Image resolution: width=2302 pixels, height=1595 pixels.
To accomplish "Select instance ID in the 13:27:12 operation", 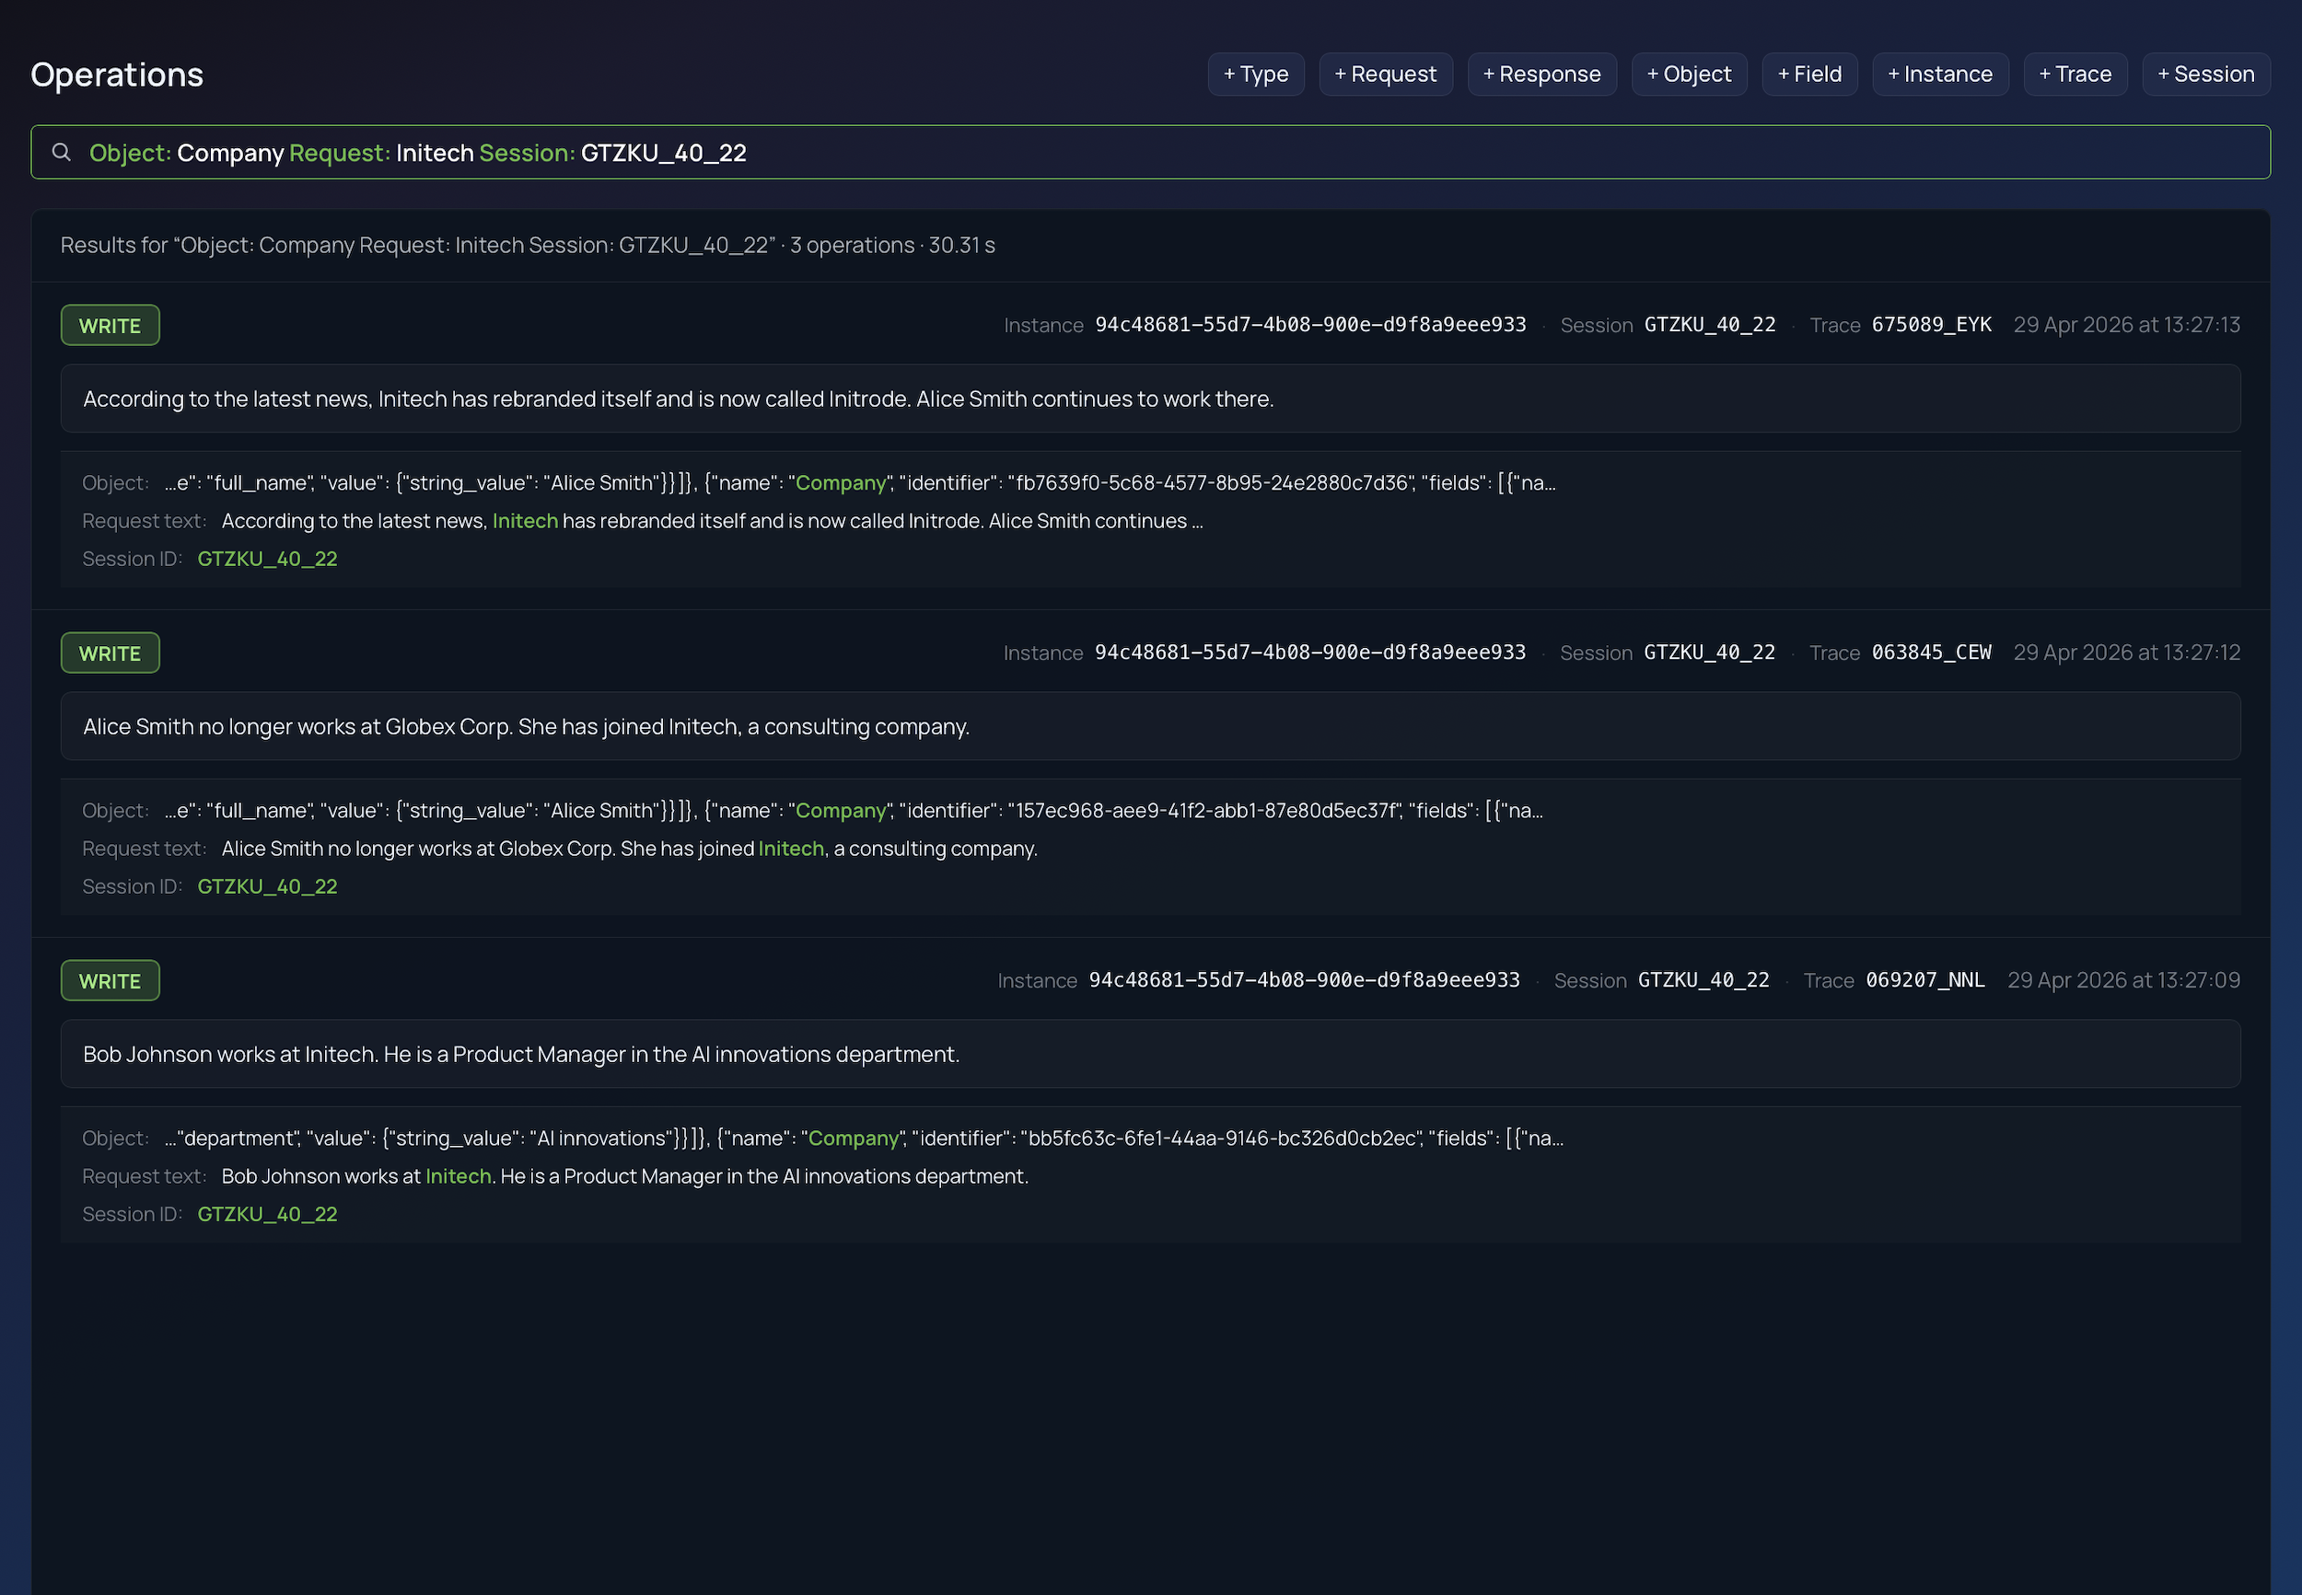I will click(1310, 653).
